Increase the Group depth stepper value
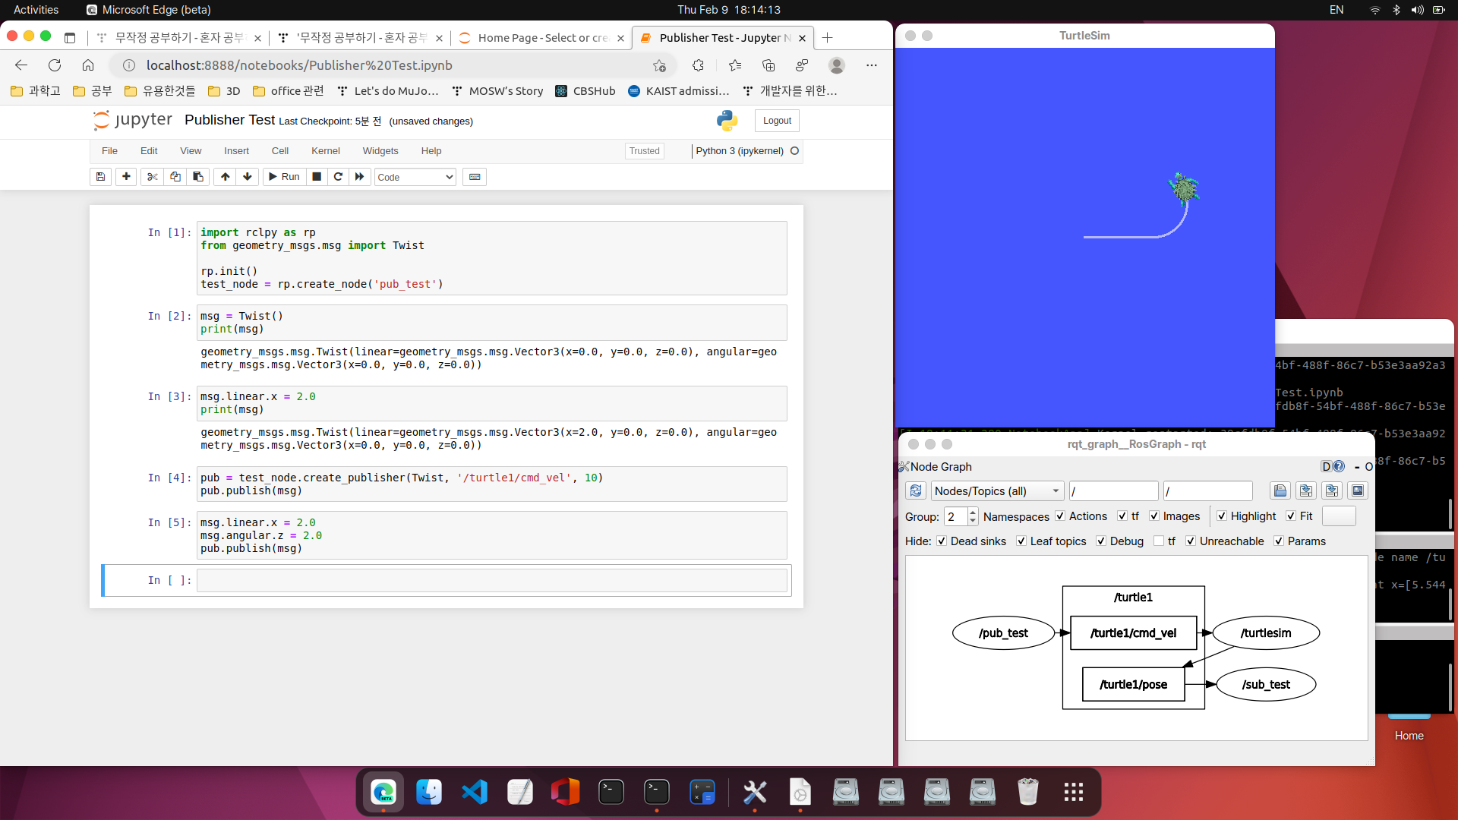Viewport: 1458px width, 820px height. tap(973, 512)
